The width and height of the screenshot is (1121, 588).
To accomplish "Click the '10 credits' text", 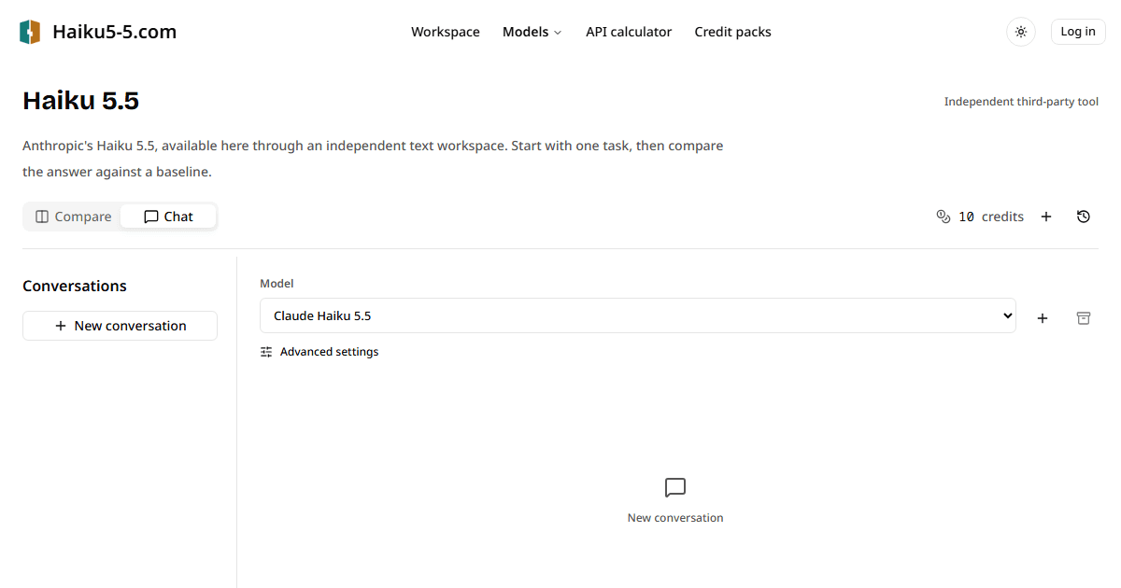I will pyautogui.click(x=991, y=217).
